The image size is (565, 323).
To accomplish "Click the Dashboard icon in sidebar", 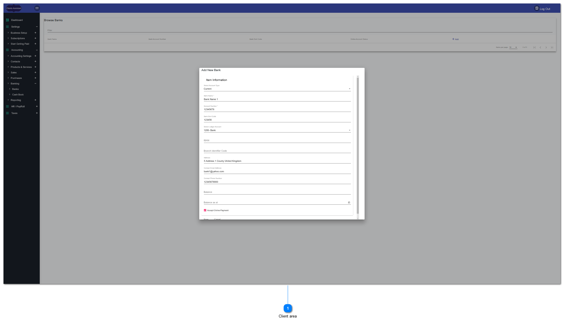I will pos(8,20).
